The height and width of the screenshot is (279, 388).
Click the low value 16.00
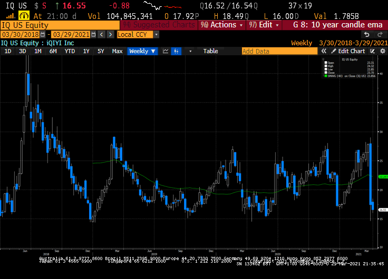(x=283, y=16)
